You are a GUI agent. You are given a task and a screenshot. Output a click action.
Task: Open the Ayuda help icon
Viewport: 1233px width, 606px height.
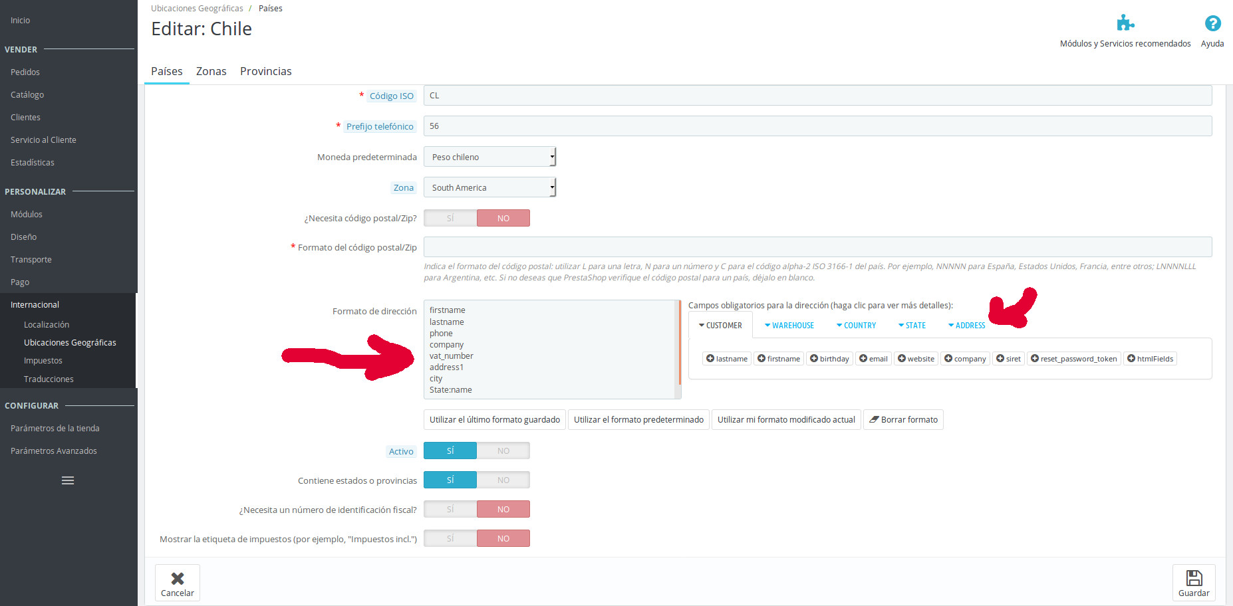tap(1212, 23)
